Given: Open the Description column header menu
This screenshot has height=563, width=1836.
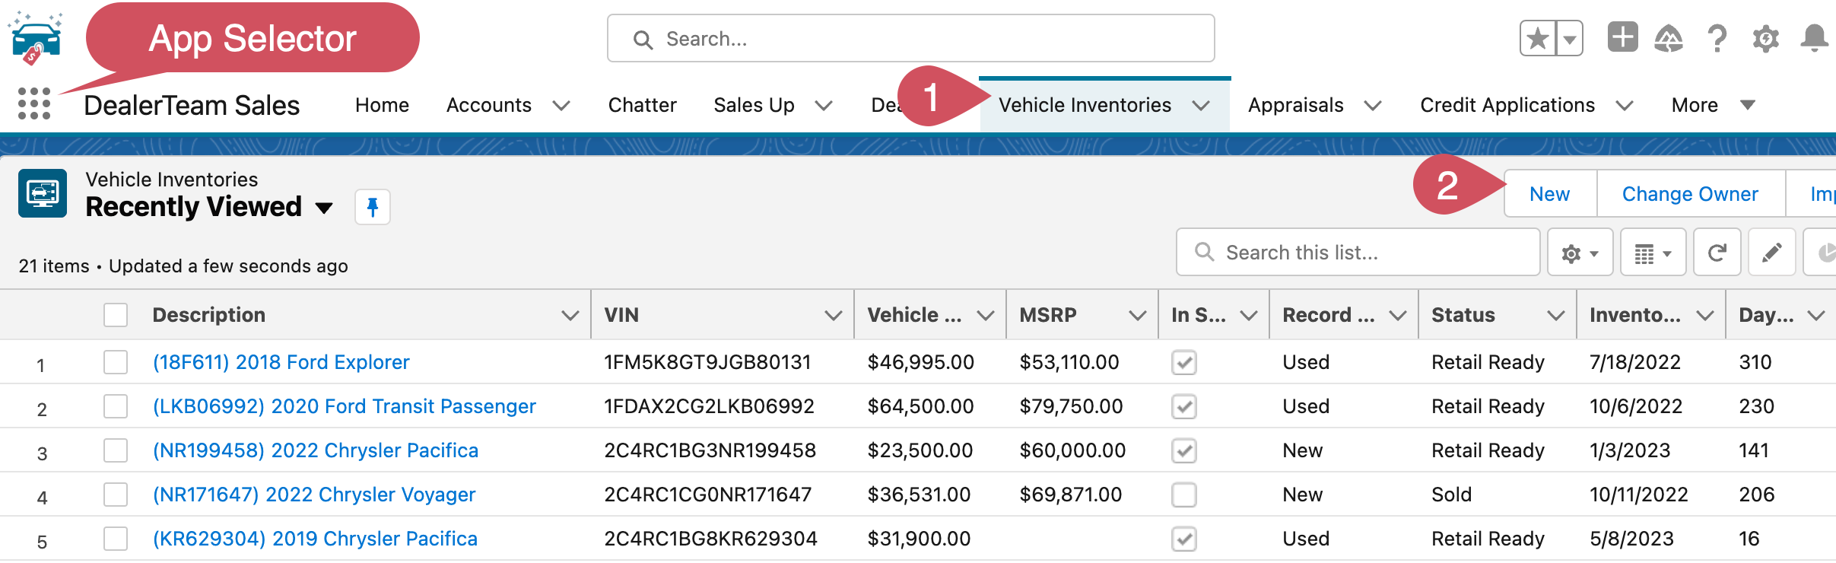Looking at the screenshot, I should 570,315.
